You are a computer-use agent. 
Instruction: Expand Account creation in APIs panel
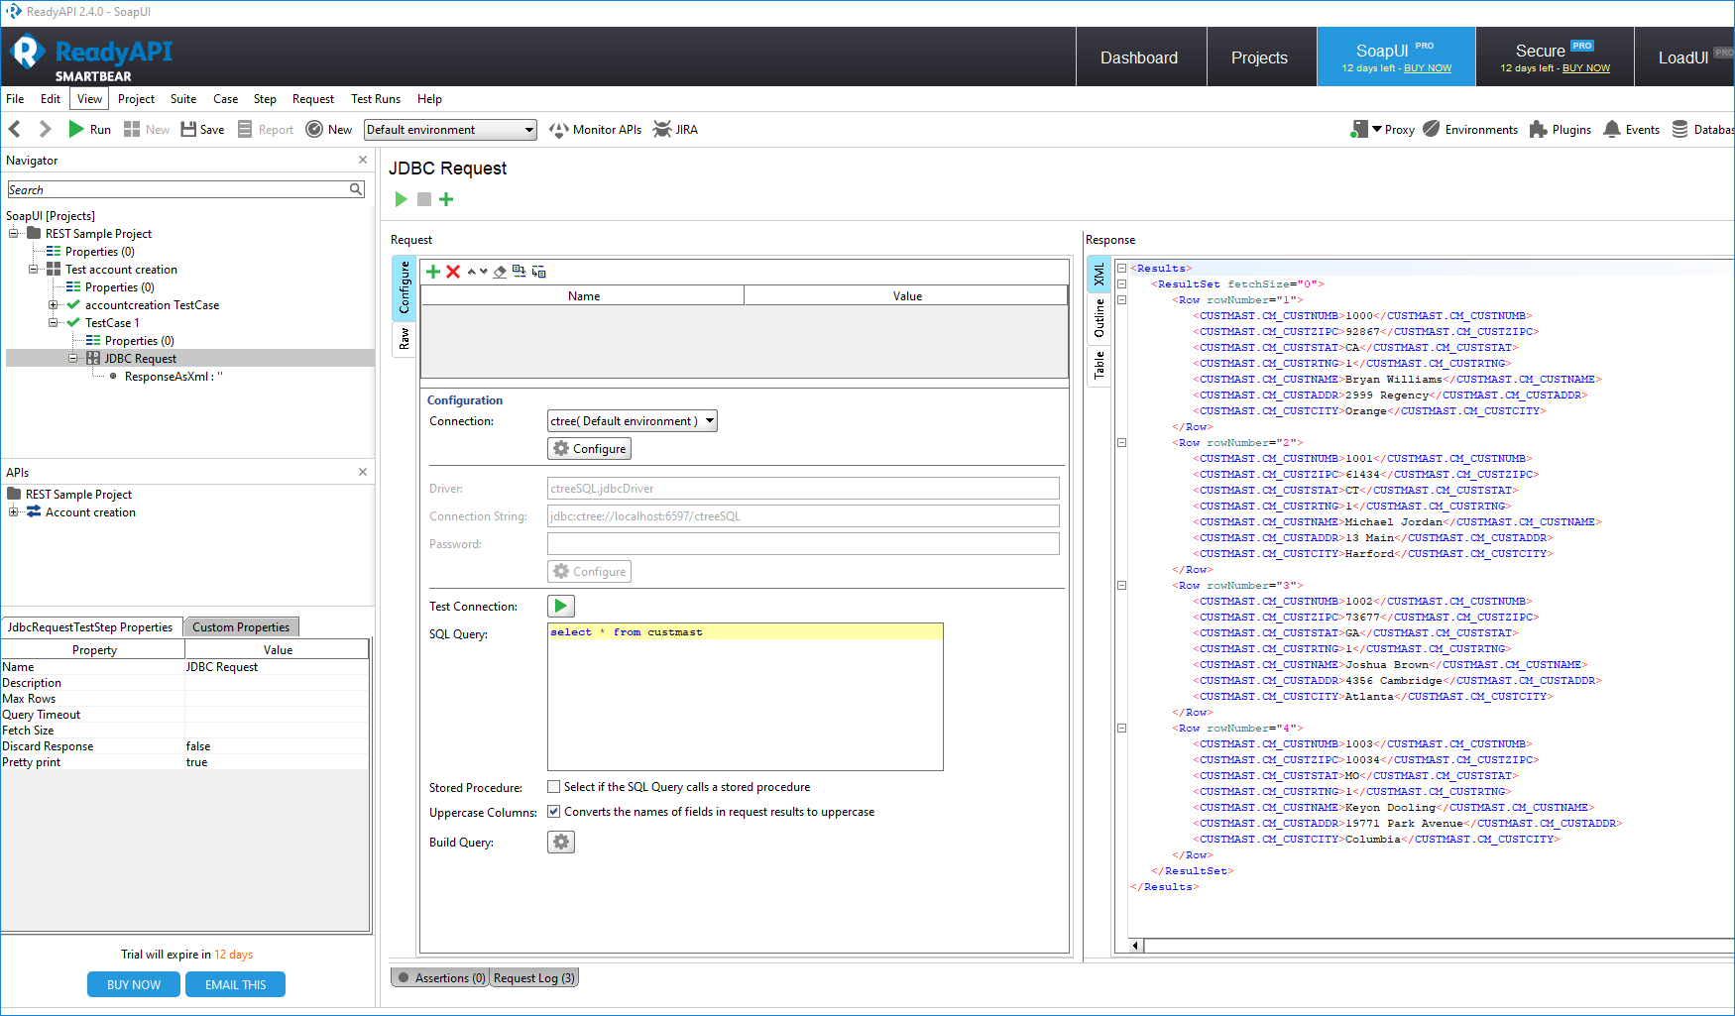coord(14,512)
